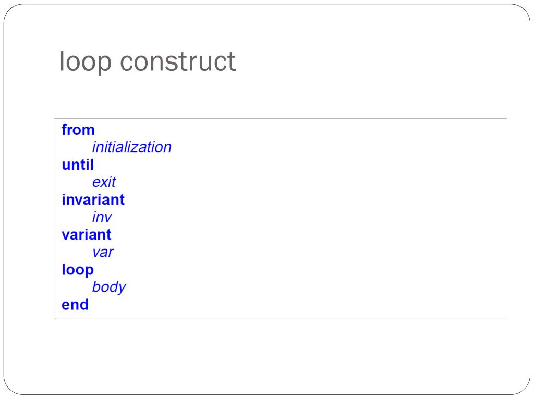Image resolution: width=534 pixels, height=400 pixels.
Task: Click the italic 'exit' condition text
Action: click(x=104, y=182)
